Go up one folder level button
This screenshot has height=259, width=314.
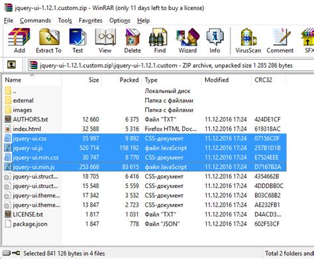click(11, 65)
